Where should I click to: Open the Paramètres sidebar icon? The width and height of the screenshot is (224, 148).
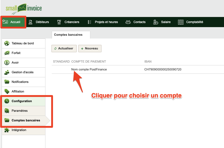coord(7,111)
